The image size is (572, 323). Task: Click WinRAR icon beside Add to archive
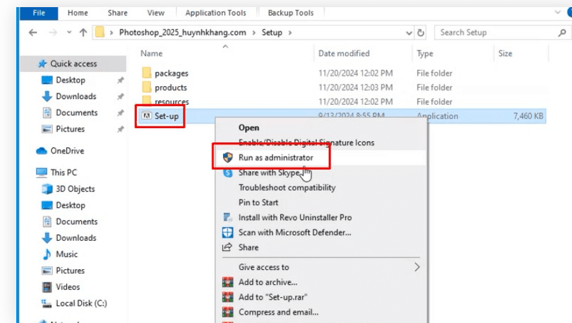click(x=228, y=282)
